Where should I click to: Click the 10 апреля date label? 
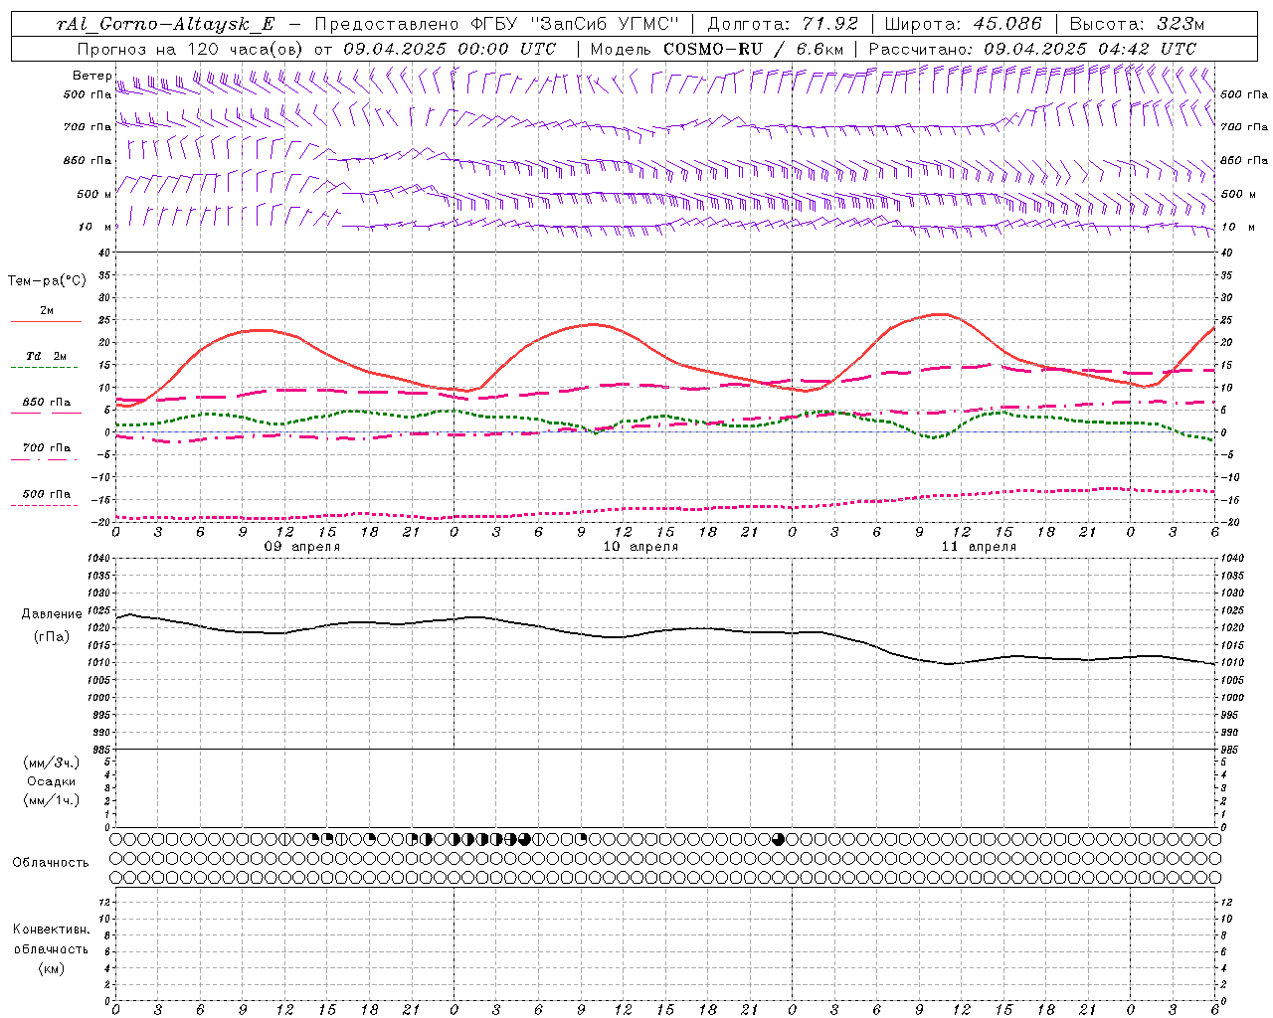(639, 547)
